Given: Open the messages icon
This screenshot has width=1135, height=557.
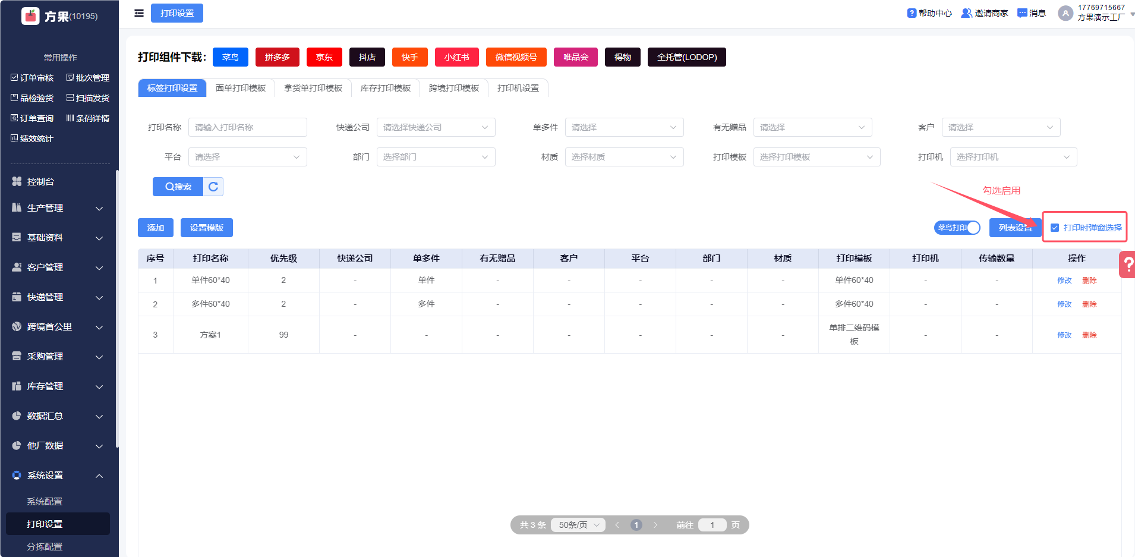Looking at the screenshot, I should click(x=1022, y=13).
